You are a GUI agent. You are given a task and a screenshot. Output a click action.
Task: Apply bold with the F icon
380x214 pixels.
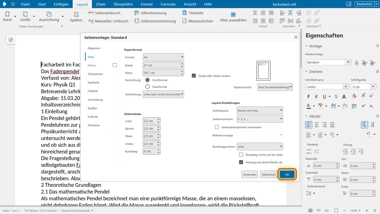pyautogui.click(x=309, y=97)
